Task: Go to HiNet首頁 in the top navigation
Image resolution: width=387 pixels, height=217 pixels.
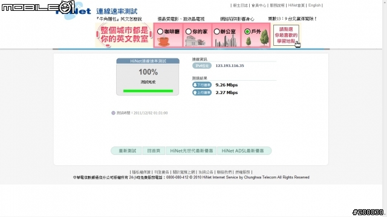Action: click(296, 5)
